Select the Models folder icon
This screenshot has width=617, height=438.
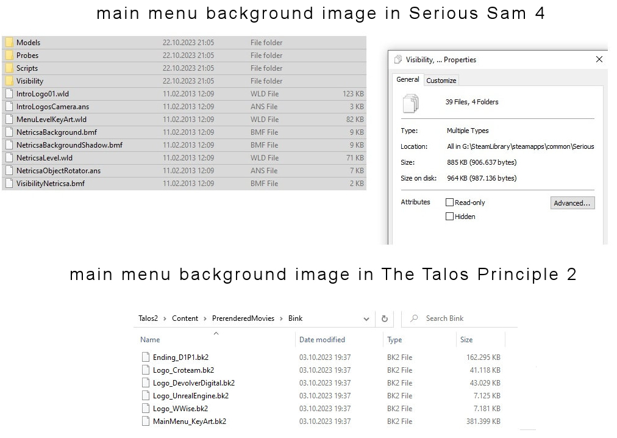click(x=9, y=42)
